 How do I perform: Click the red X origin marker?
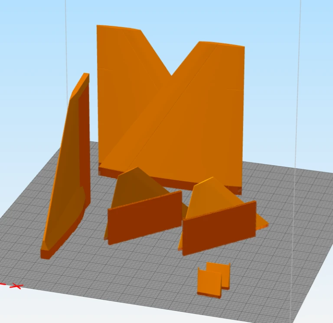[16, 286]
